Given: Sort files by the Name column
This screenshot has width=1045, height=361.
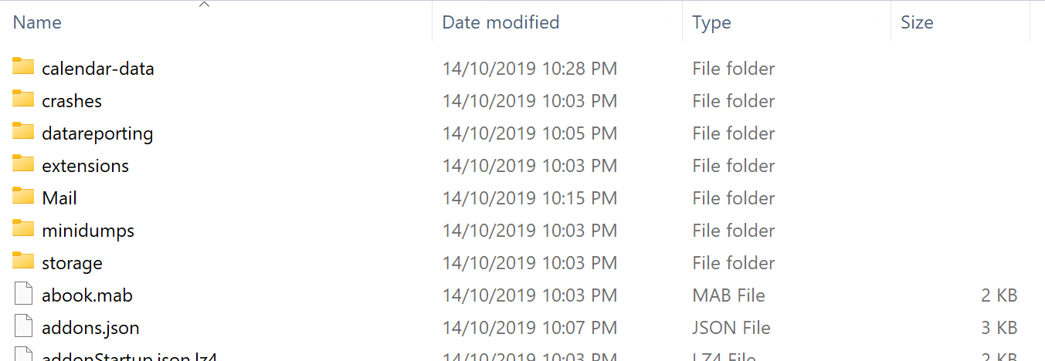Looking at the screenshot, I should pos(37,22).
